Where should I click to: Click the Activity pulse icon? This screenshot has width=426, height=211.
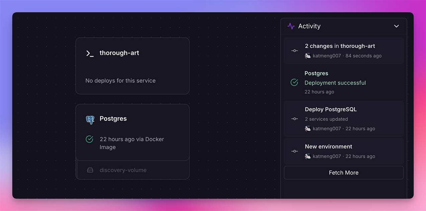click(291, 26)
